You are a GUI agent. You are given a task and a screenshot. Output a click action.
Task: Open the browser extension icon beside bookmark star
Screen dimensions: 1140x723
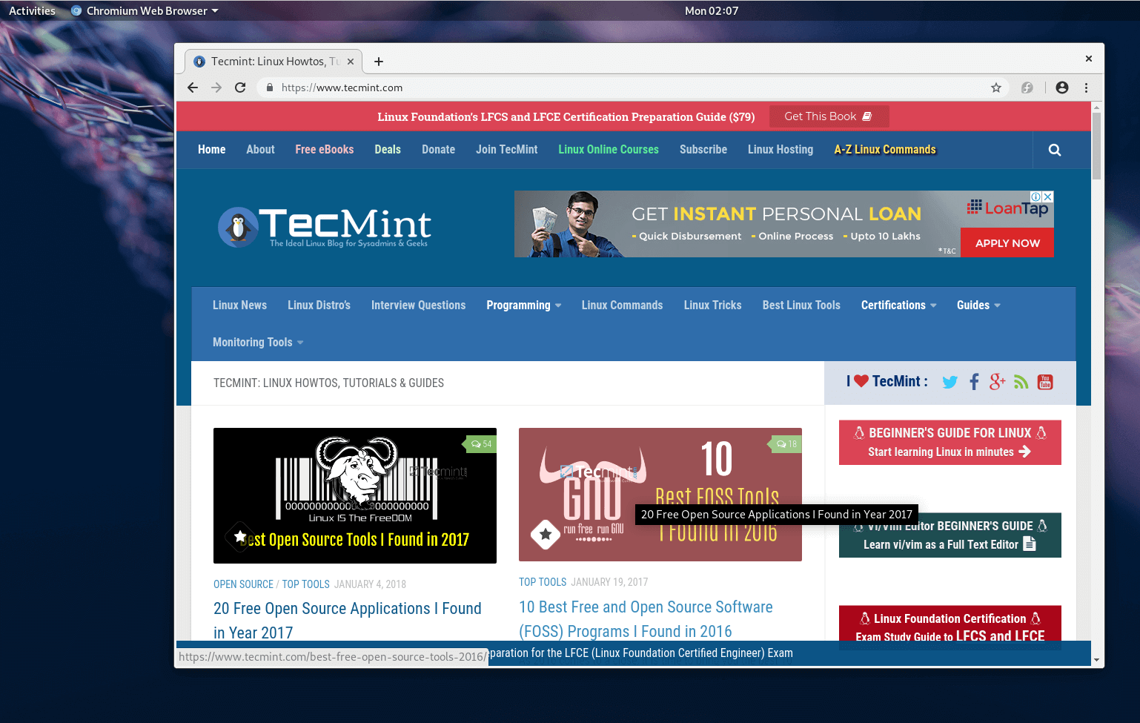click(x=1027, y=88)
